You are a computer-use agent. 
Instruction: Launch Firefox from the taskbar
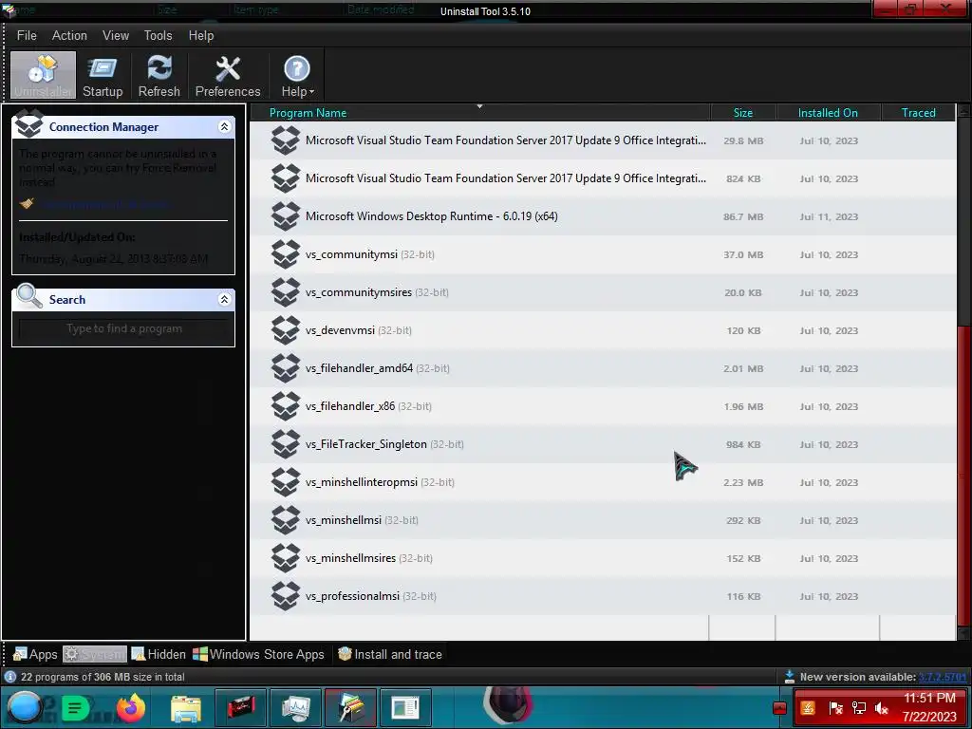pyautogui.click(x=131, y=708)
